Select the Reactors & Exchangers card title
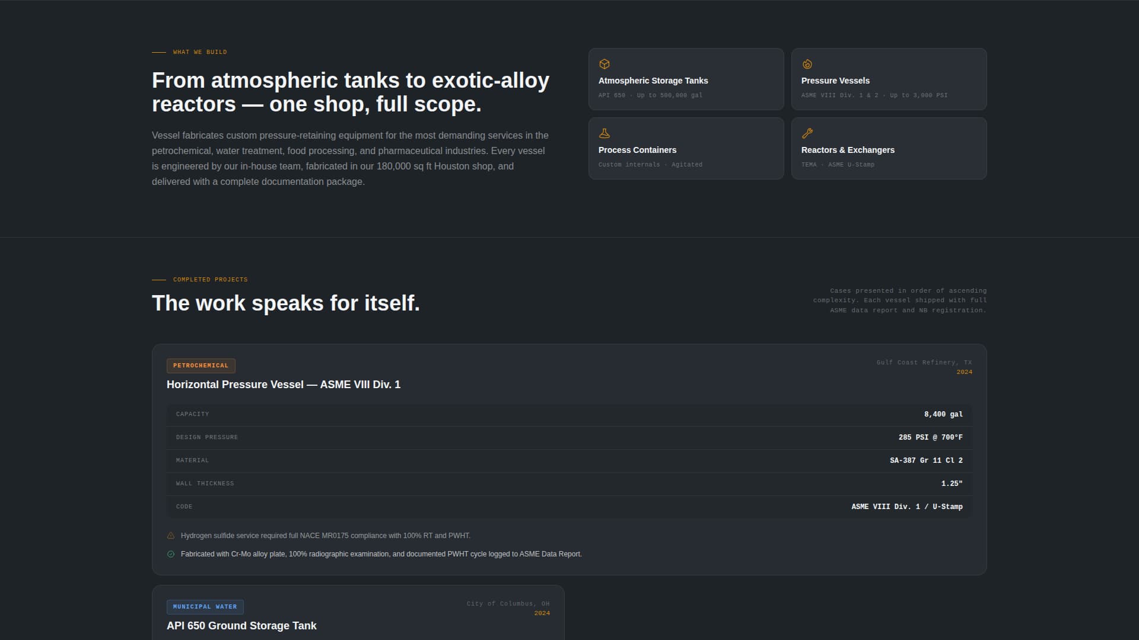This screenshot has height=640, width=1139. (x=848, y=150)
